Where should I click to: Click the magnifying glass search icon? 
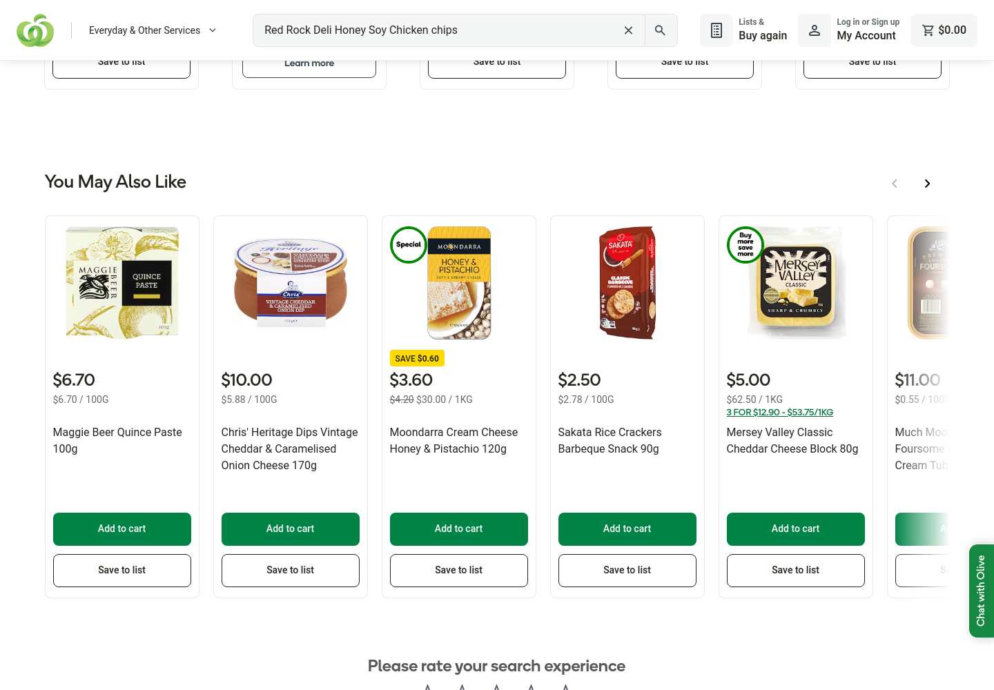click(x=661, y=30)
